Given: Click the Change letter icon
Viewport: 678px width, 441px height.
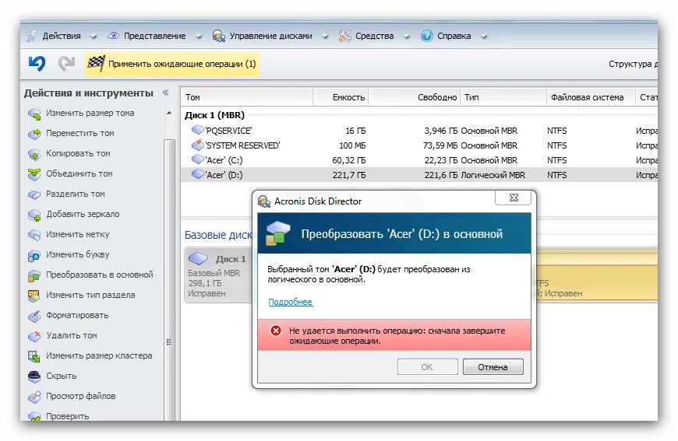Looking at the screenshot, I should (34, 255).
